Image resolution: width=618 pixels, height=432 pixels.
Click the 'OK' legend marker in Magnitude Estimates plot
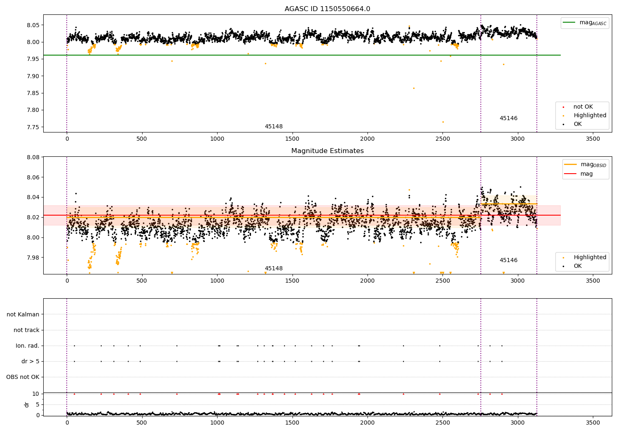563,266
